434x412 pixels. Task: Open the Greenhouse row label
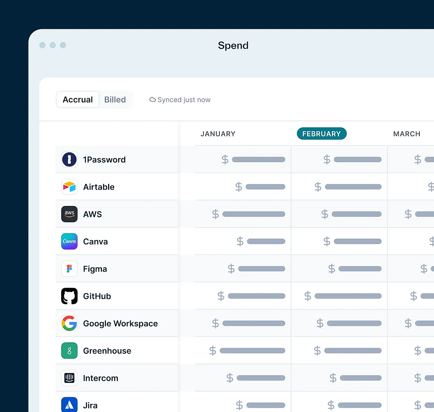tap(107, 351)
